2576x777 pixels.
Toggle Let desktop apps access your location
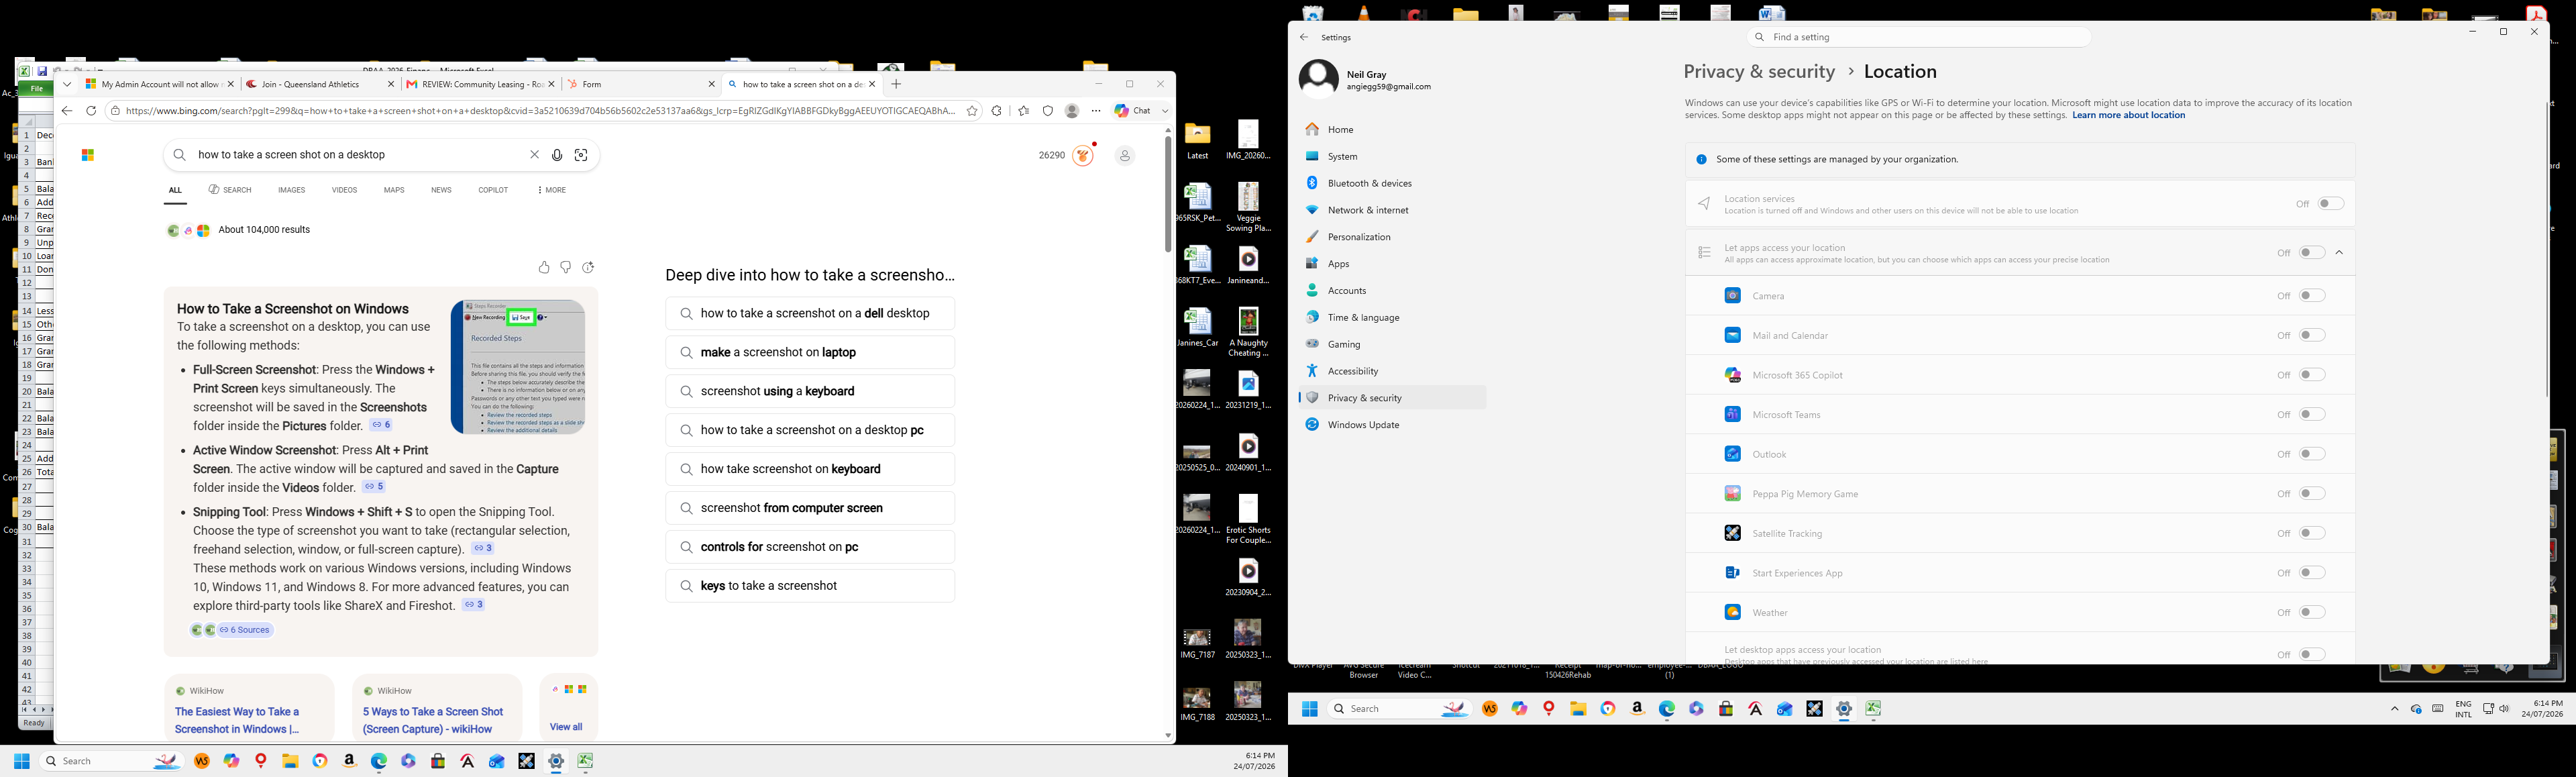2312,655
